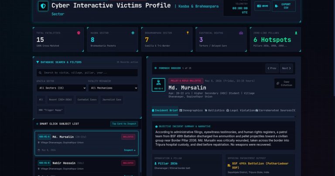Click the pin icon on Brahmanpara Sector card
Image resolution: width=335 pixels, height=176 pixels.
188,33
